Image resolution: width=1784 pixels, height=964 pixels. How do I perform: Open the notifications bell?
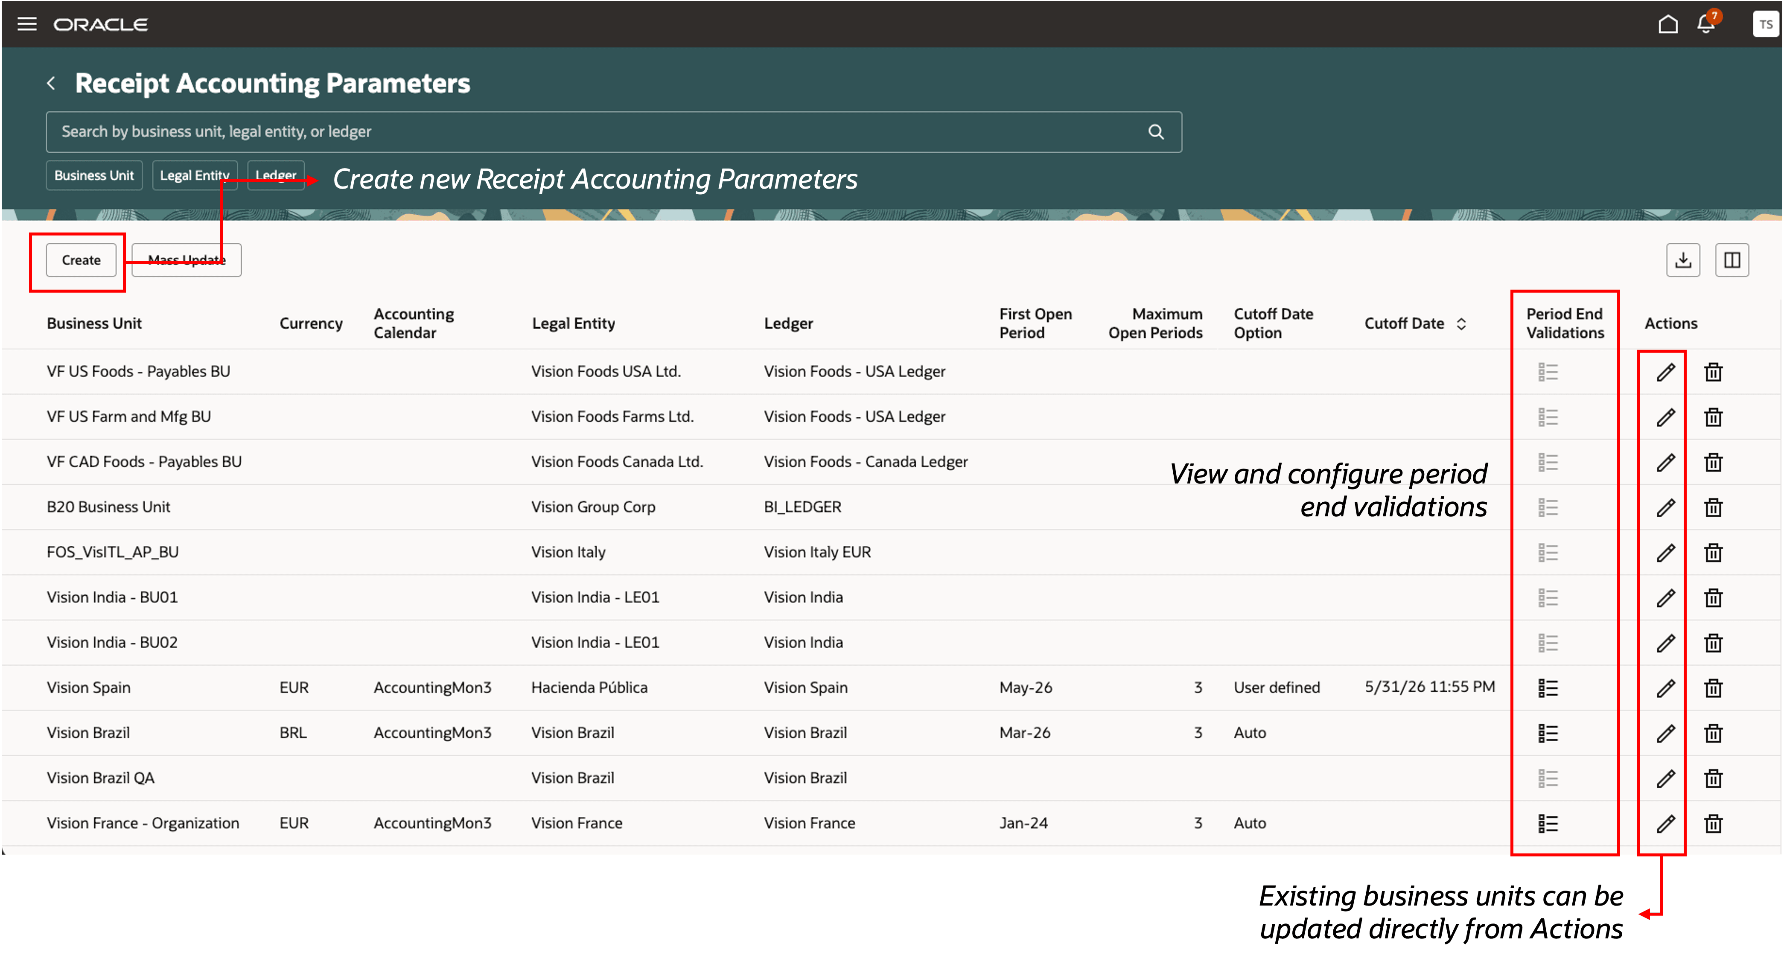[x=1705, y=24]
